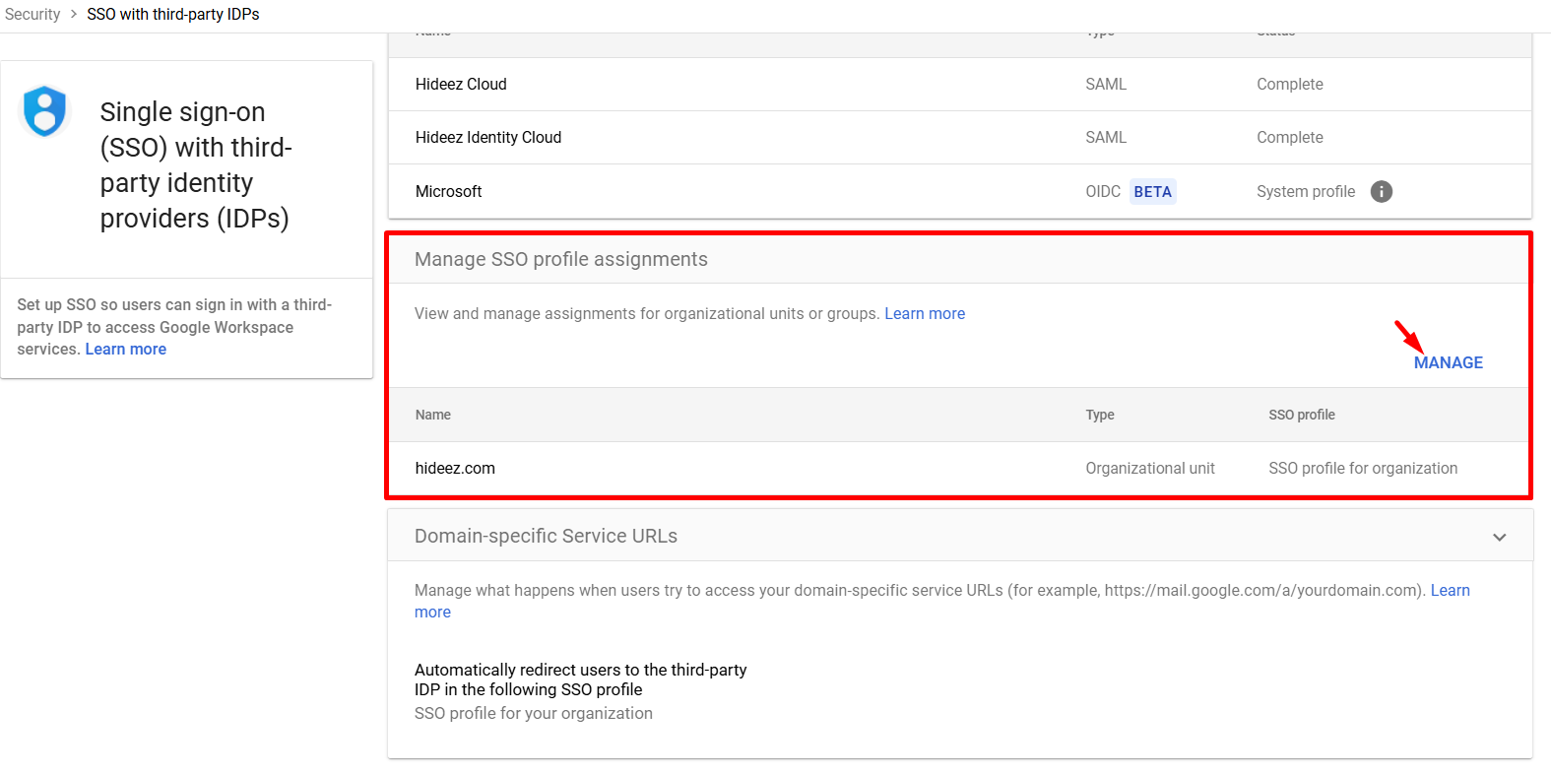Select the hideez.com organizational unit row
Screen dimensions: 1551x775
click(x=455, y=469)
